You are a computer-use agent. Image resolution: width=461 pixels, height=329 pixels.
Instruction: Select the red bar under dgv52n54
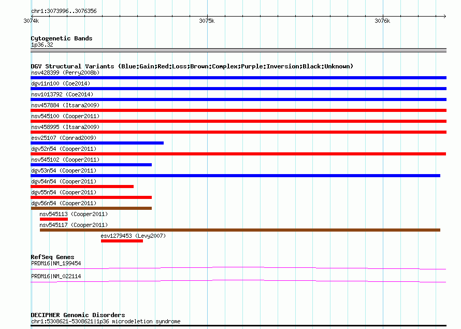[x=238, y=154]
